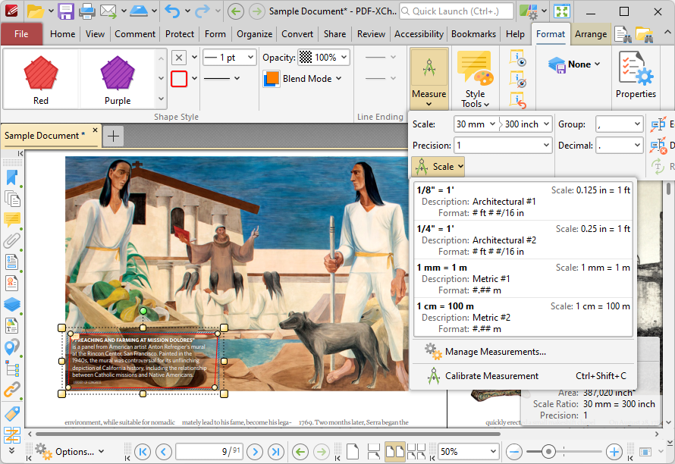Open the Properties pane
This screenshot has width=675, height=464.
(x=636, y=75)
